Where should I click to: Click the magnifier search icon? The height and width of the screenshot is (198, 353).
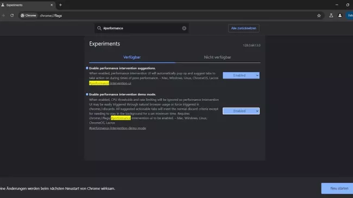click(99, 28)
